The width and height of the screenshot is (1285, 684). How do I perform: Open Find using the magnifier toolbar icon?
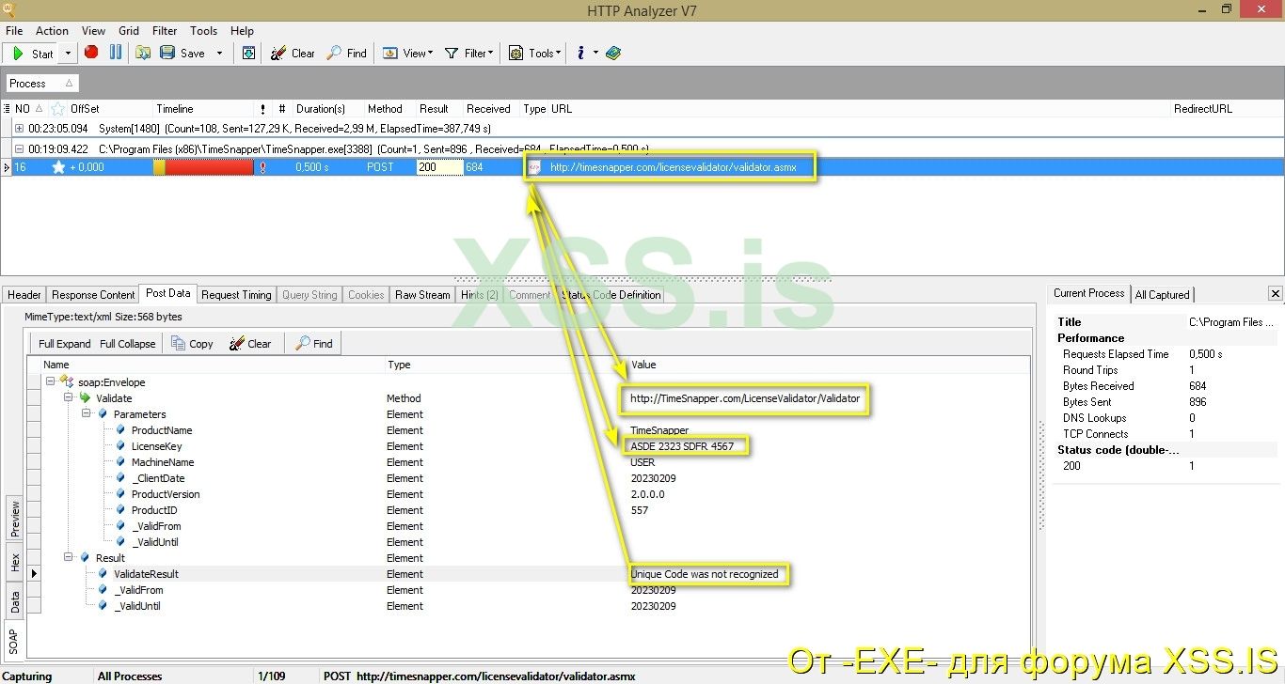tap(333, 53)
